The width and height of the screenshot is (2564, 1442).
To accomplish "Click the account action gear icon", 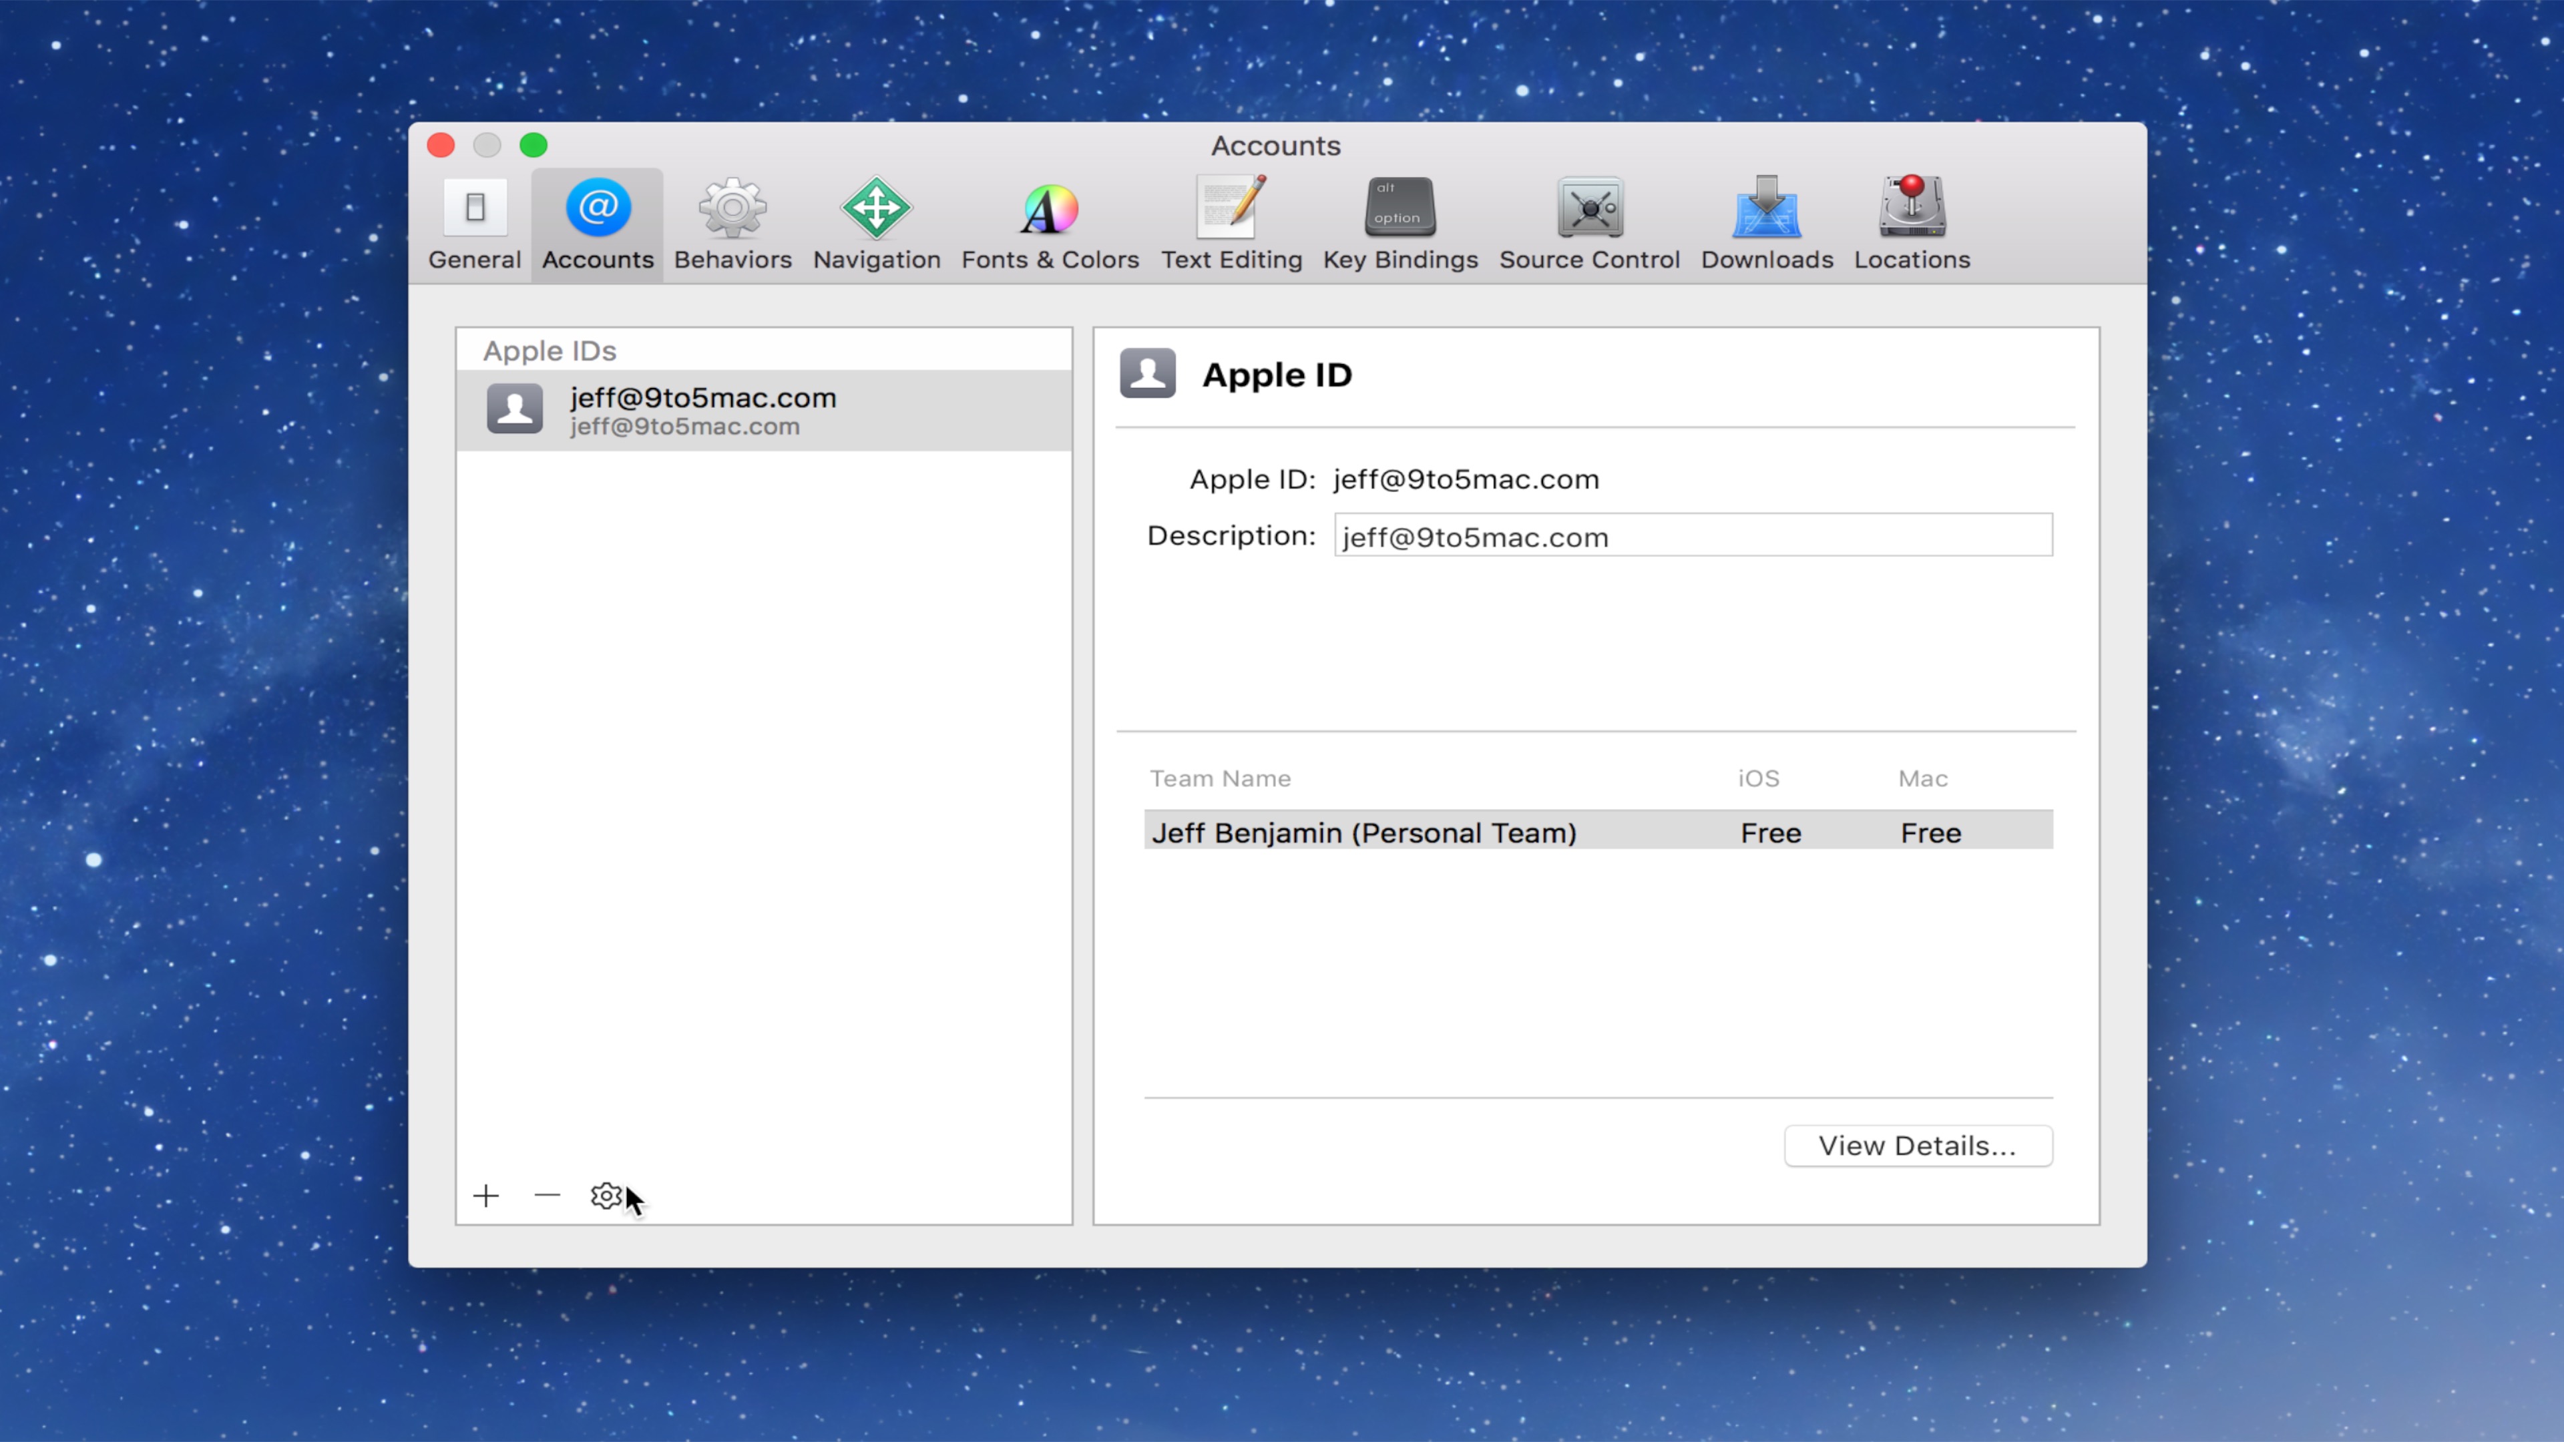I will (606, 1196).
